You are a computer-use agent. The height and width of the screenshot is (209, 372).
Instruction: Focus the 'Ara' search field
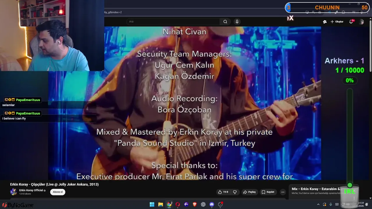[x=173, y=21]
